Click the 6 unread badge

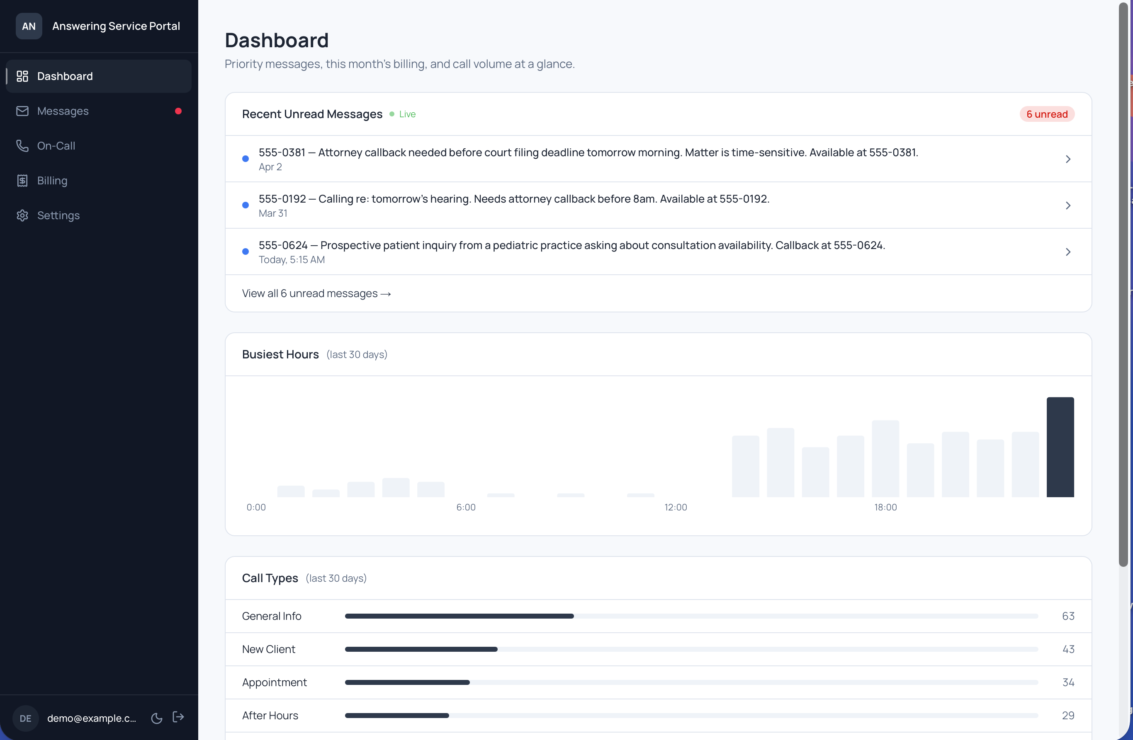click(x=1046, y=114)
